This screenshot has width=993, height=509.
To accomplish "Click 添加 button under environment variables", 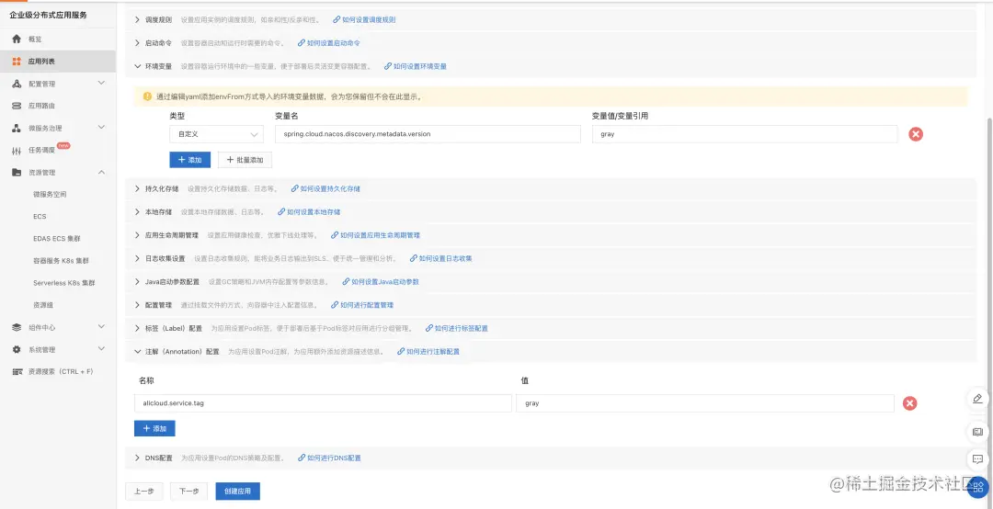I will click(190, 160).
